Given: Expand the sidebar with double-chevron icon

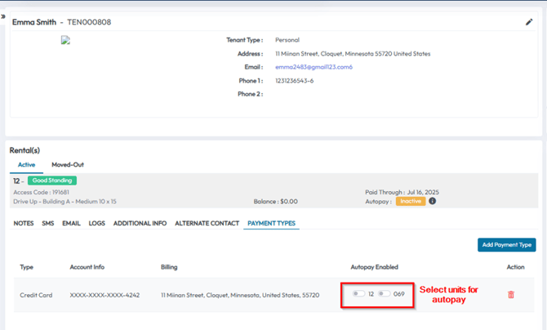Looking at the screenshot, I should tap(3, 16).
